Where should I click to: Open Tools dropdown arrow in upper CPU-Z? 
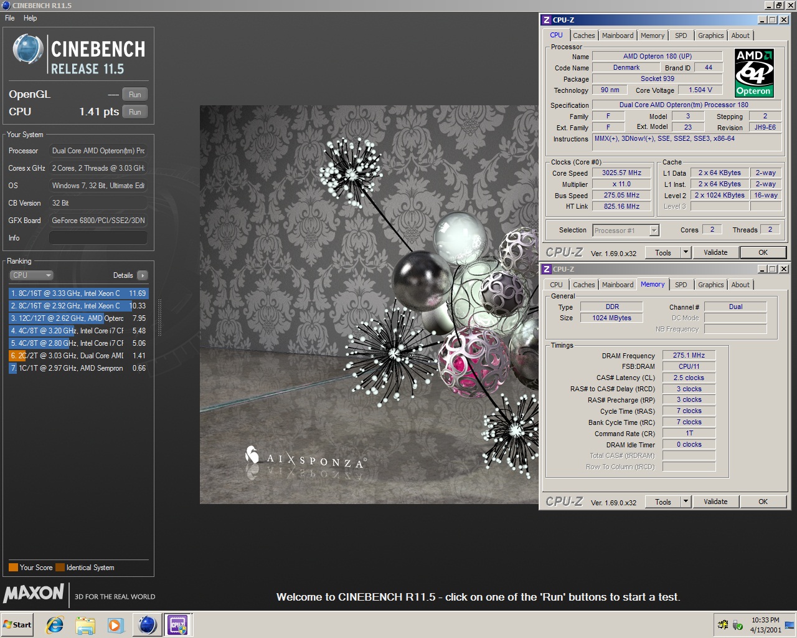click(686, 253)
